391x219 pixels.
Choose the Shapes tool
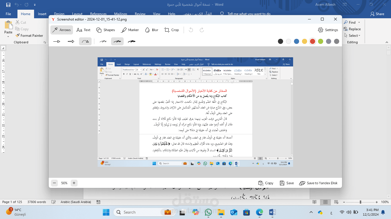coord(106,30)
